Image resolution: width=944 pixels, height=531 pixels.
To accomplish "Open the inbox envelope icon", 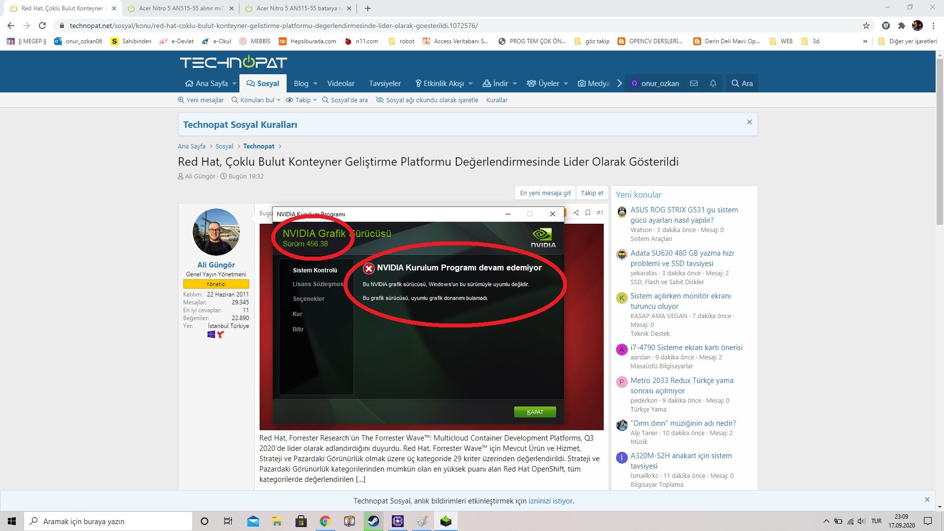I will coord(694,84).
